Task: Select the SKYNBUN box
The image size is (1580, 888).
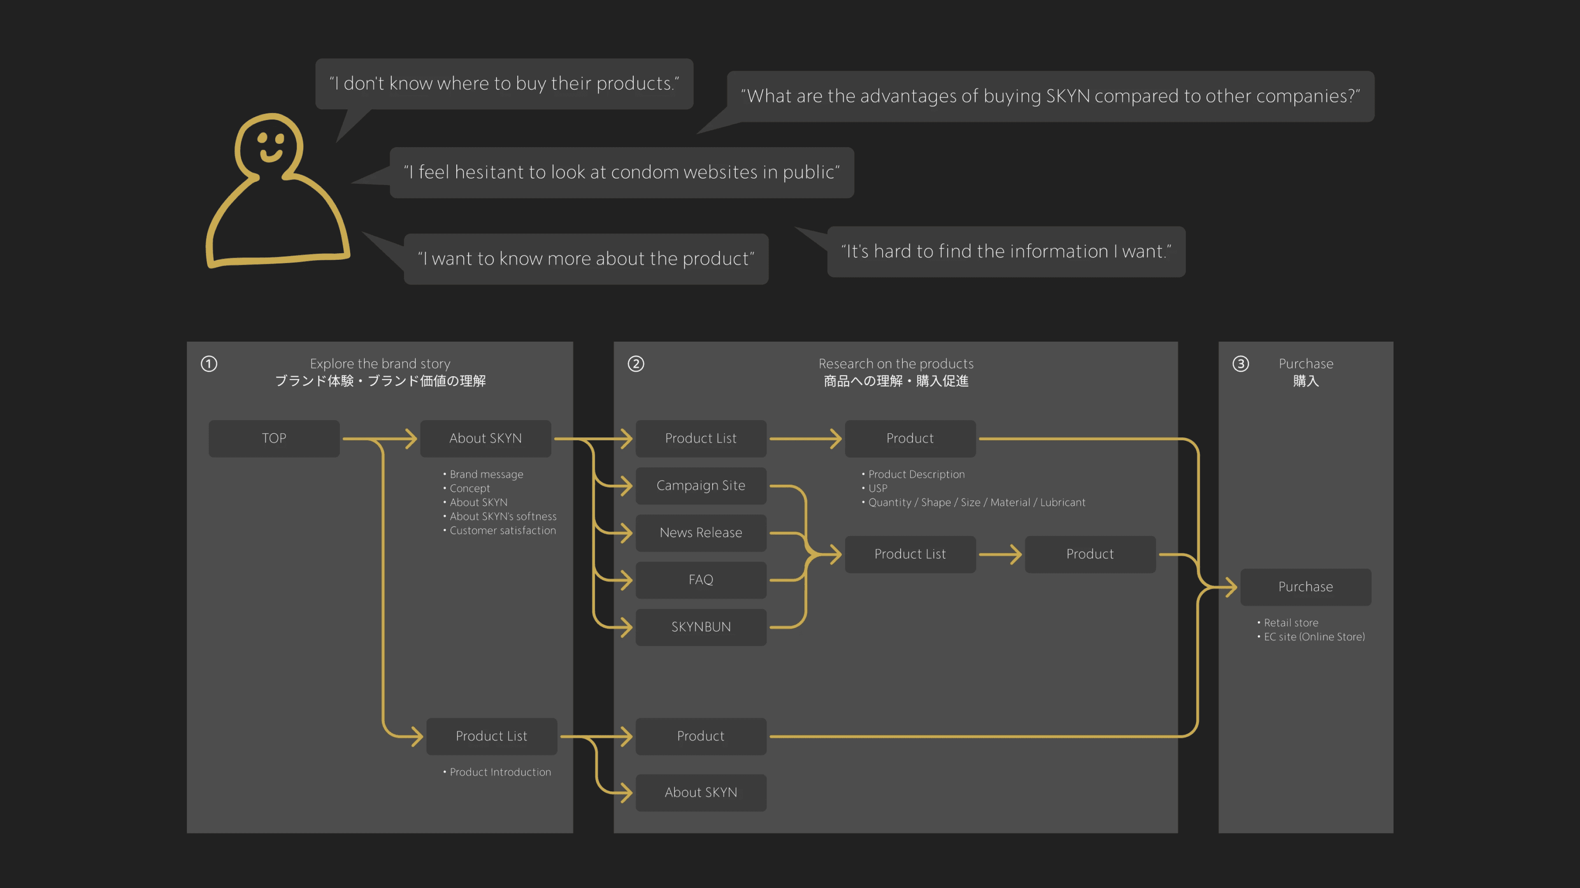Action: tap(701, 627)
